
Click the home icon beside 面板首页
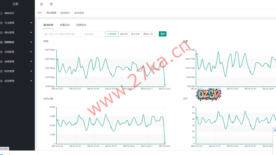click(x=2, y=13)
